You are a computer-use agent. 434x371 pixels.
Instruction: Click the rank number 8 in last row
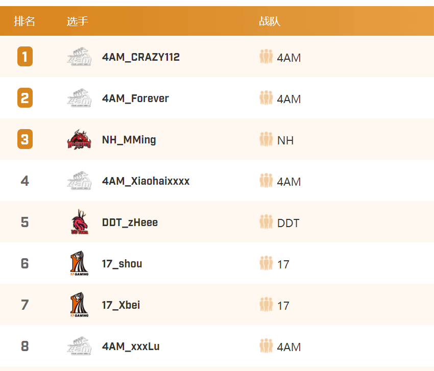[25, 346]
